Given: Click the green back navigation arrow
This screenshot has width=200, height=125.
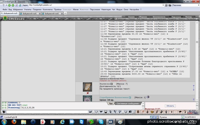Looking at the screenshot, I should (9, 5).
